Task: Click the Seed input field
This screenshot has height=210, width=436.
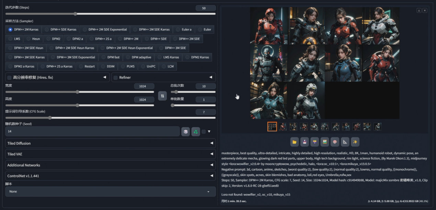Action: [x=92, y=132]
